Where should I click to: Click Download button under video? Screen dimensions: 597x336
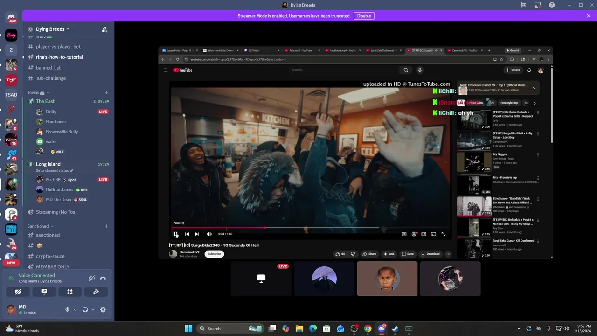430,254
